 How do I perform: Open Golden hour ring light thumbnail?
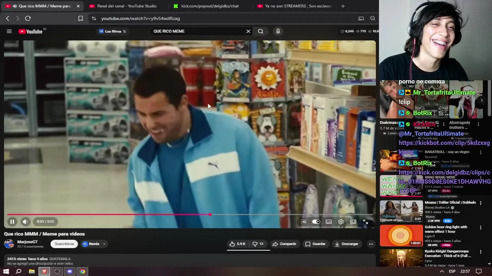coord(401,235)
